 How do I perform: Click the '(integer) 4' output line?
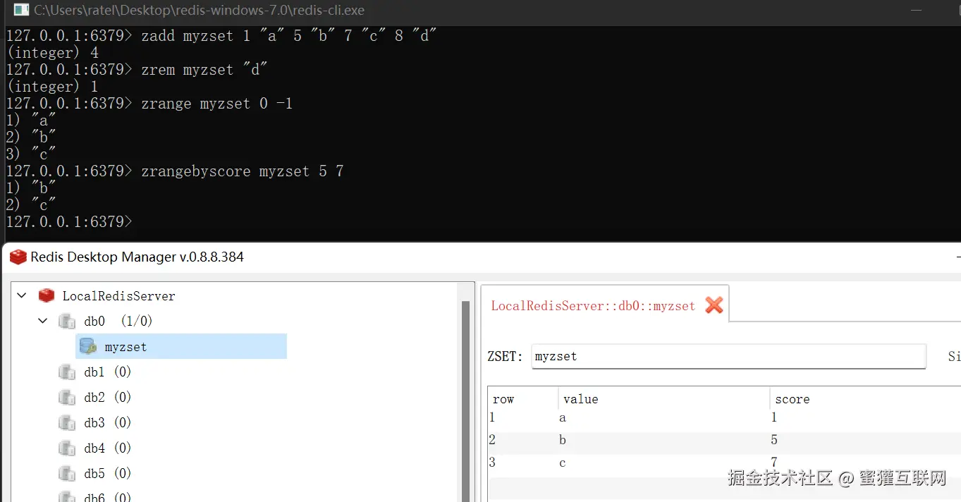pyautogui.click(x=53, y=53)
